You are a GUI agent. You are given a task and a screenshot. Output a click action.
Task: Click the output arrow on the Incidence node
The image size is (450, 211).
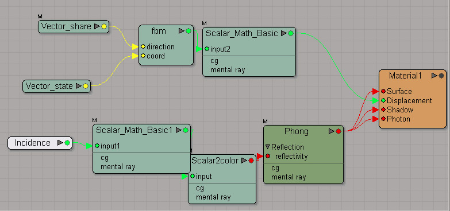pyautogui.click(x=60, y=143)
